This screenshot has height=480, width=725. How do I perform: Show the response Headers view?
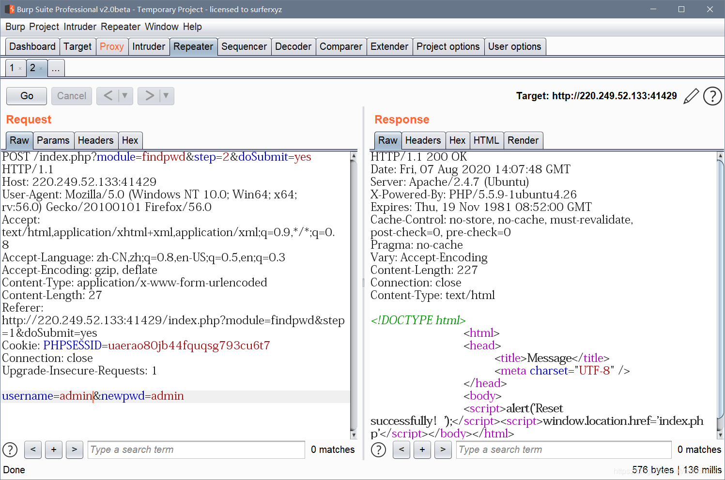click(423, 140)
